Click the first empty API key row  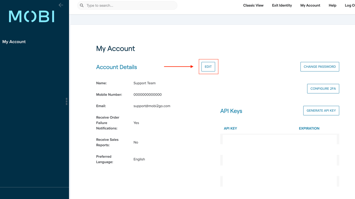(x=280, y=139)
